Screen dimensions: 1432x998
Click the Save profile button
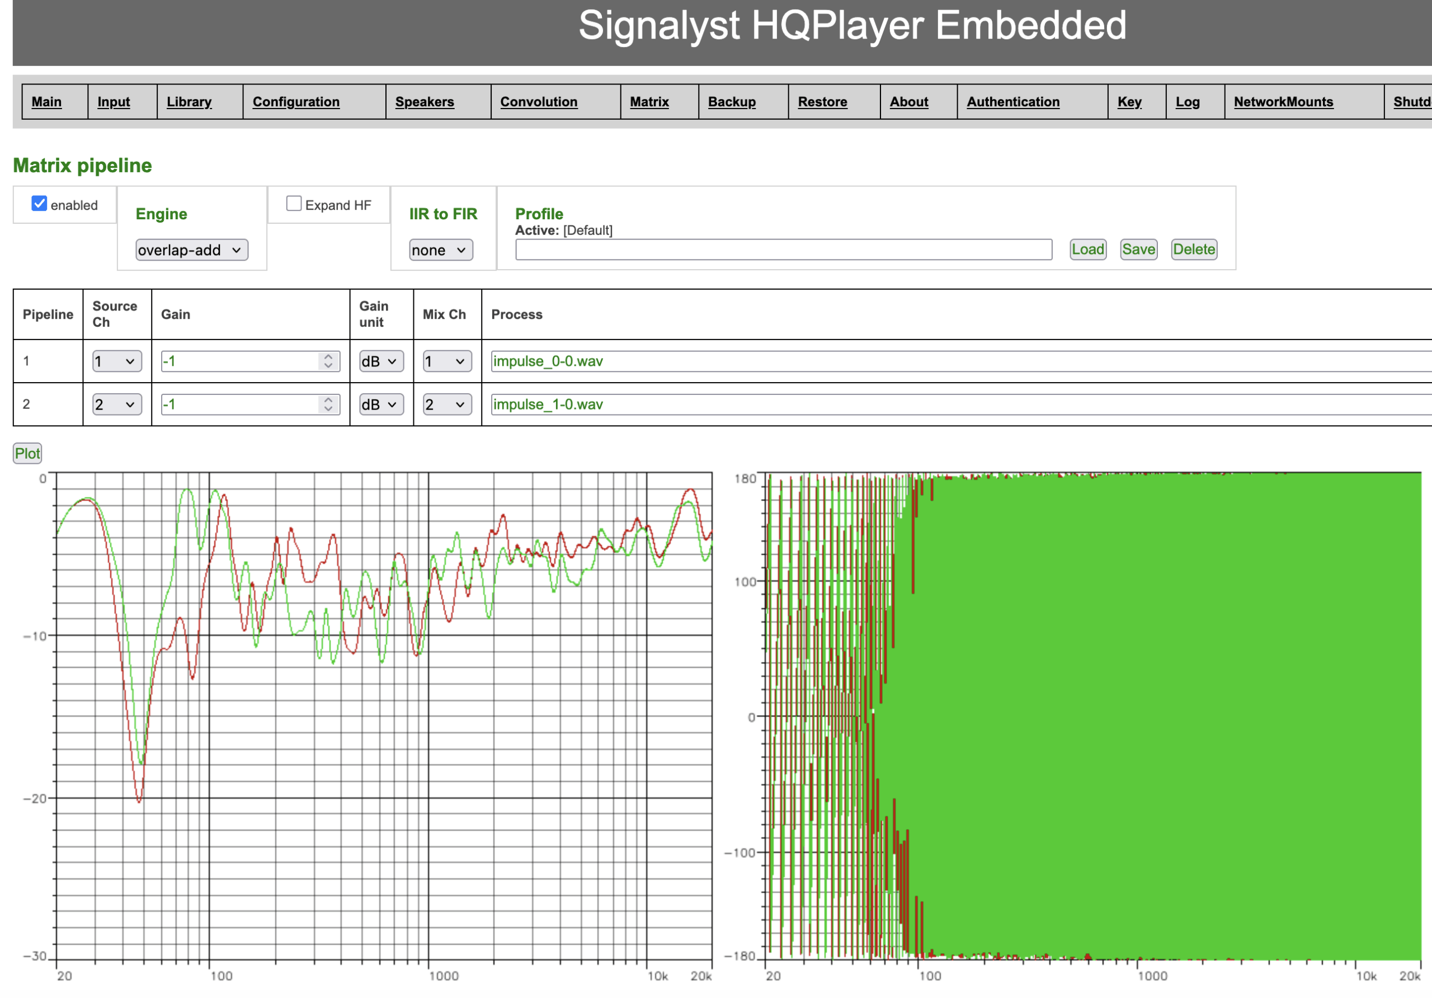1138,249
